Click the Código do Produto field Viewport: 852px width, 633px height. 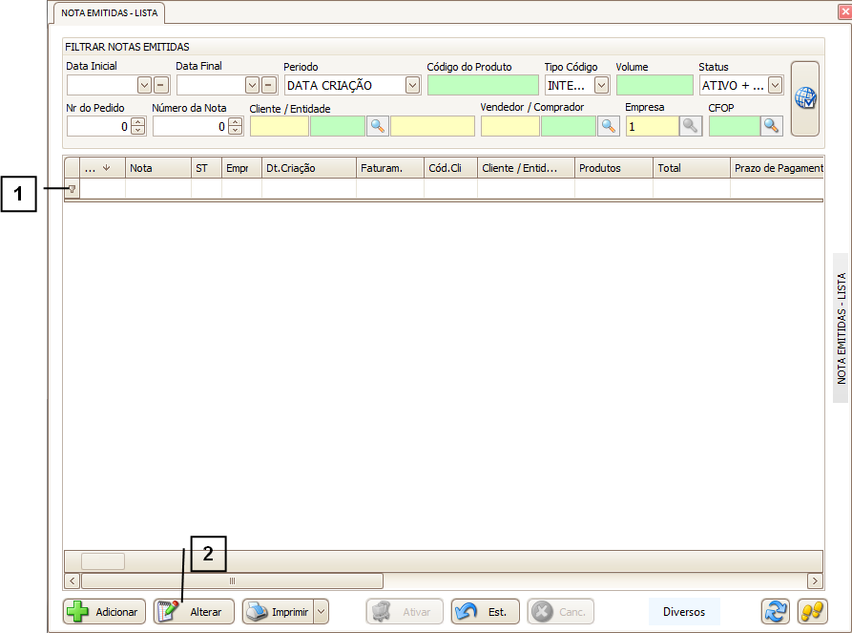coord(483,85)
